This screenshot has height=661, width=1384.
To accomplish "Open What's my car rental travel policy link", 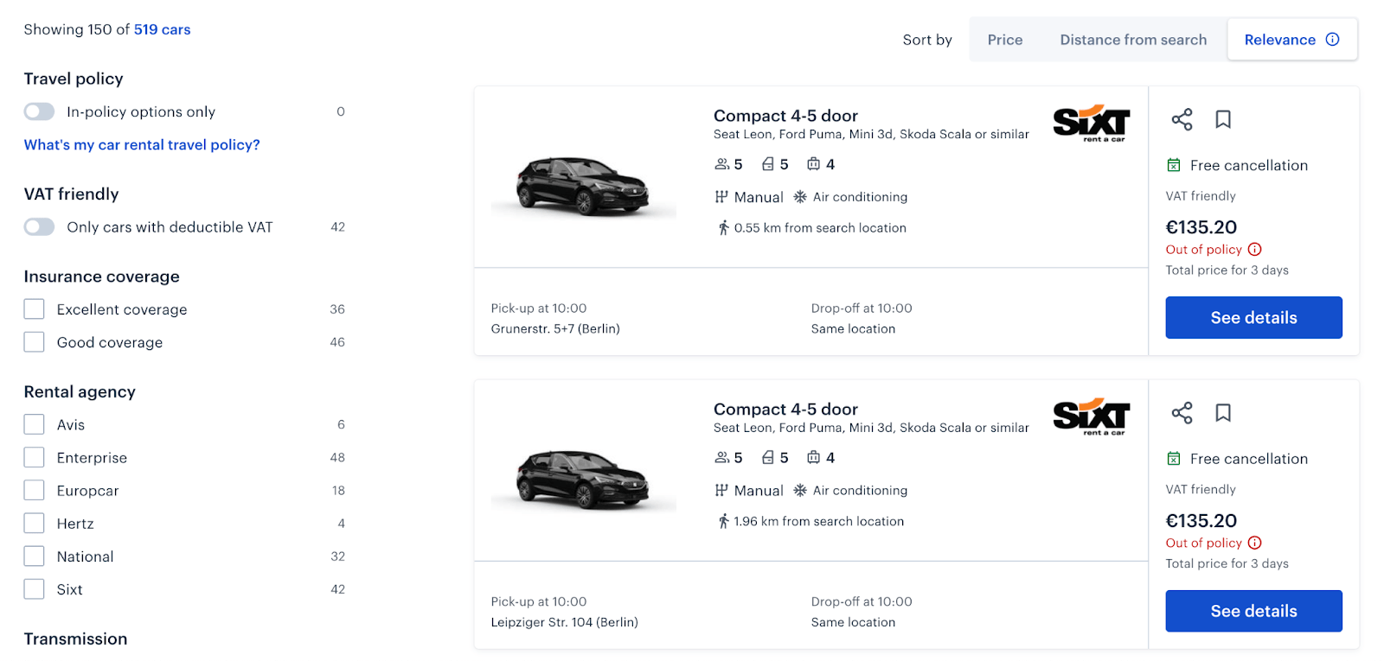I will coord(141,144).
